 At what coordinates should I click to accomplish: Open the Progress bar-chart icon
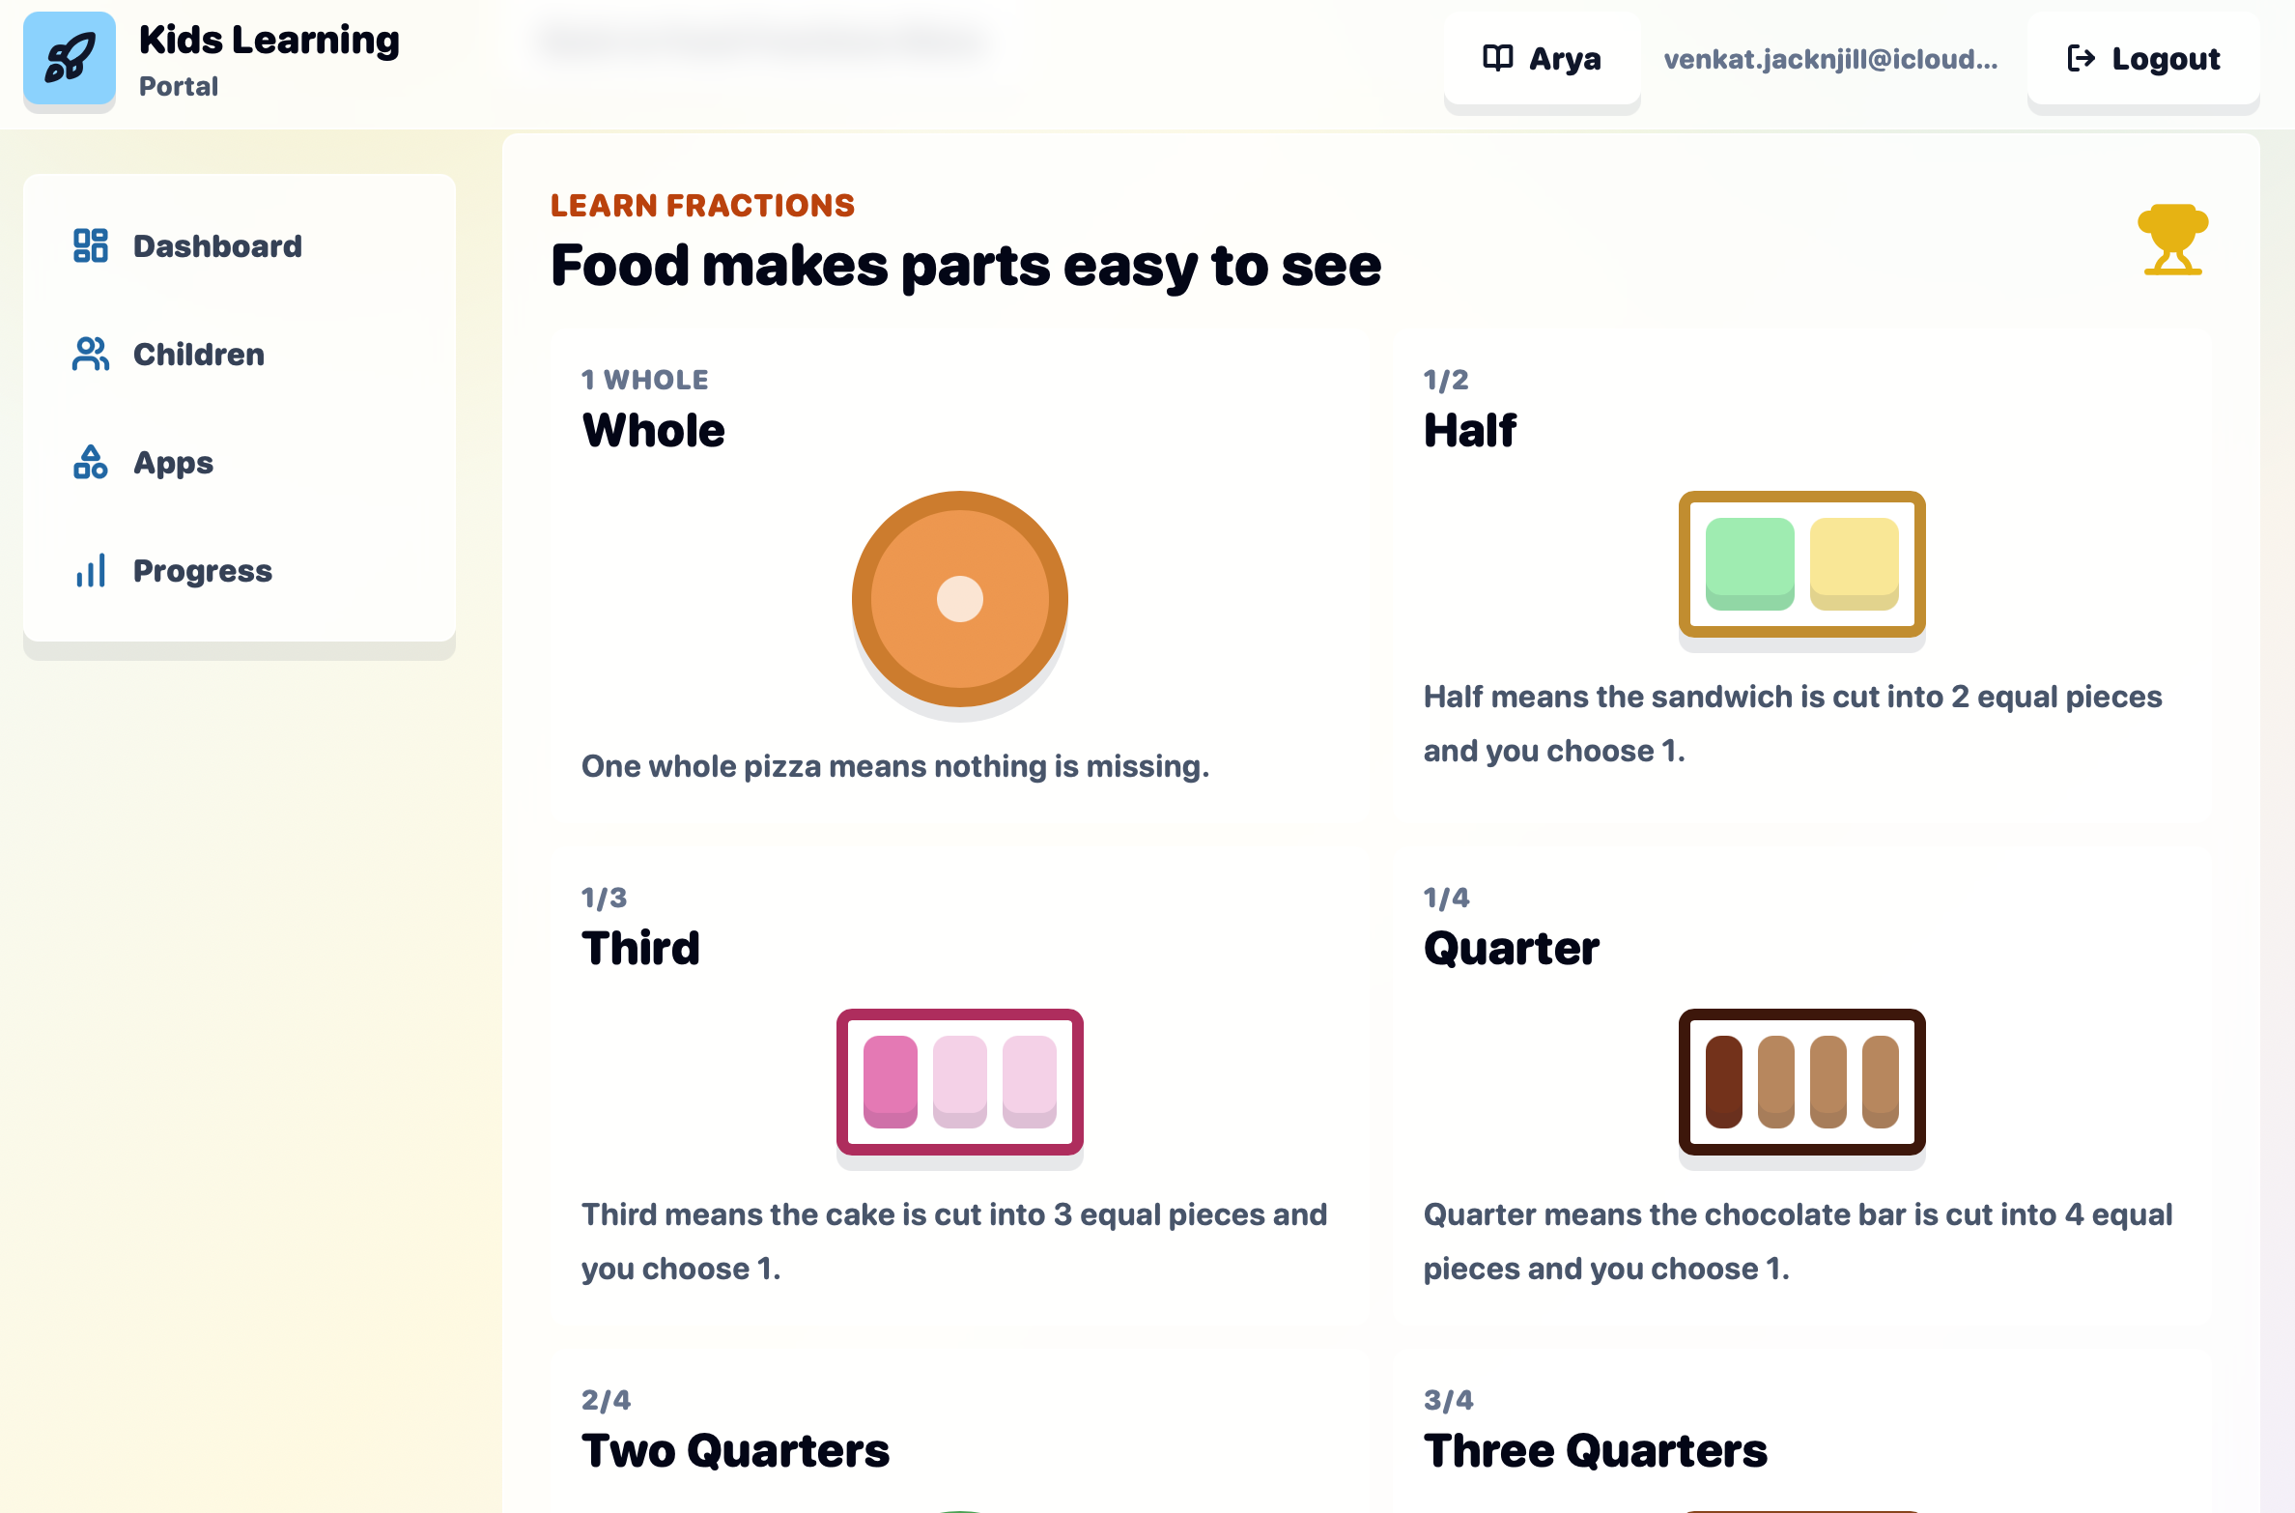(x=91, y=570)
